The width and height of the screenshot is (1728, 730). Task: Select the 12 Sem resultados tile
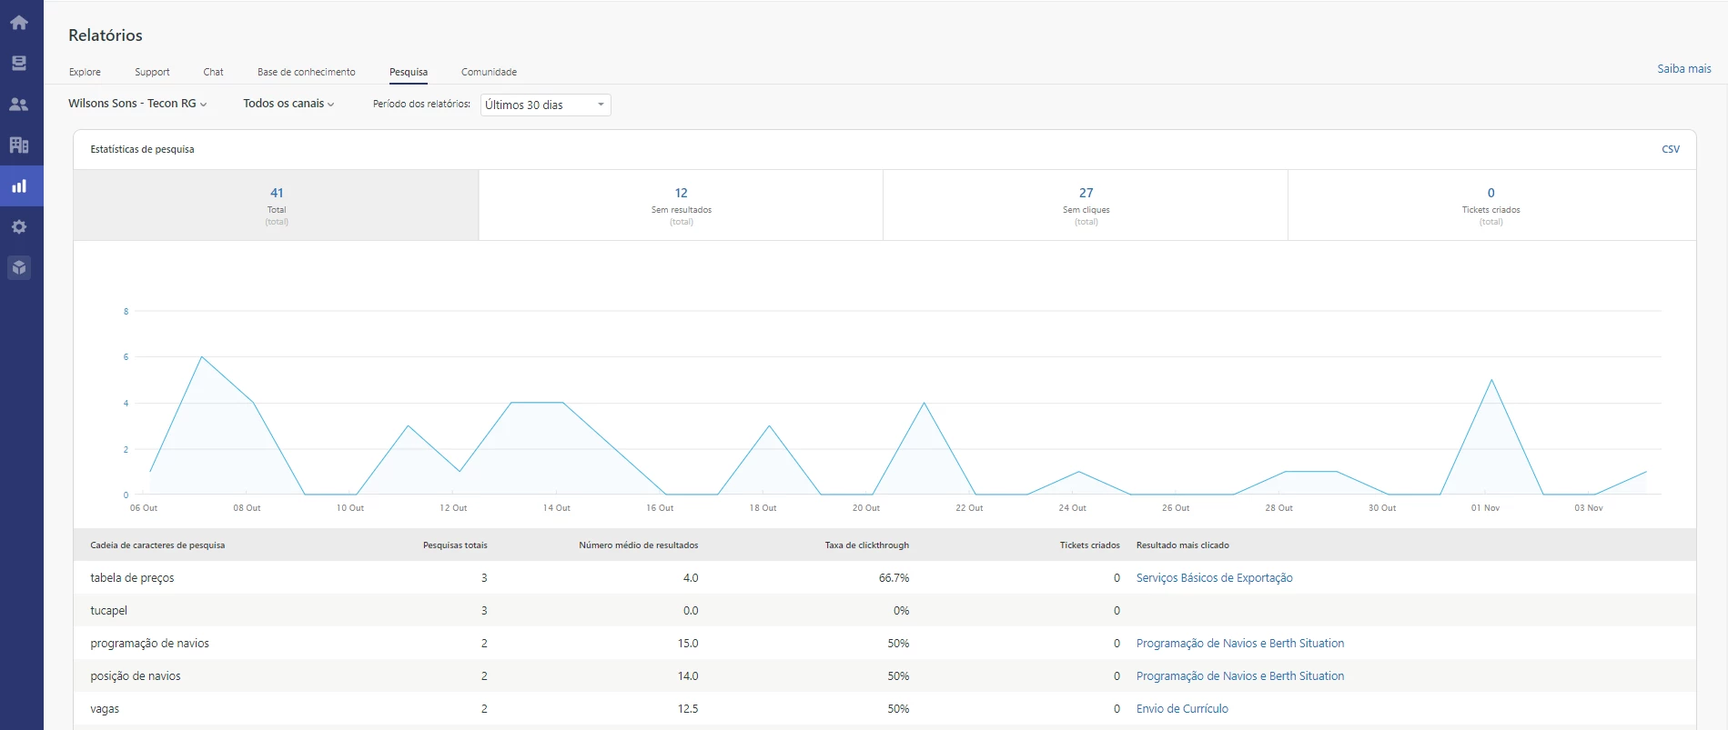tap(682, 205)
